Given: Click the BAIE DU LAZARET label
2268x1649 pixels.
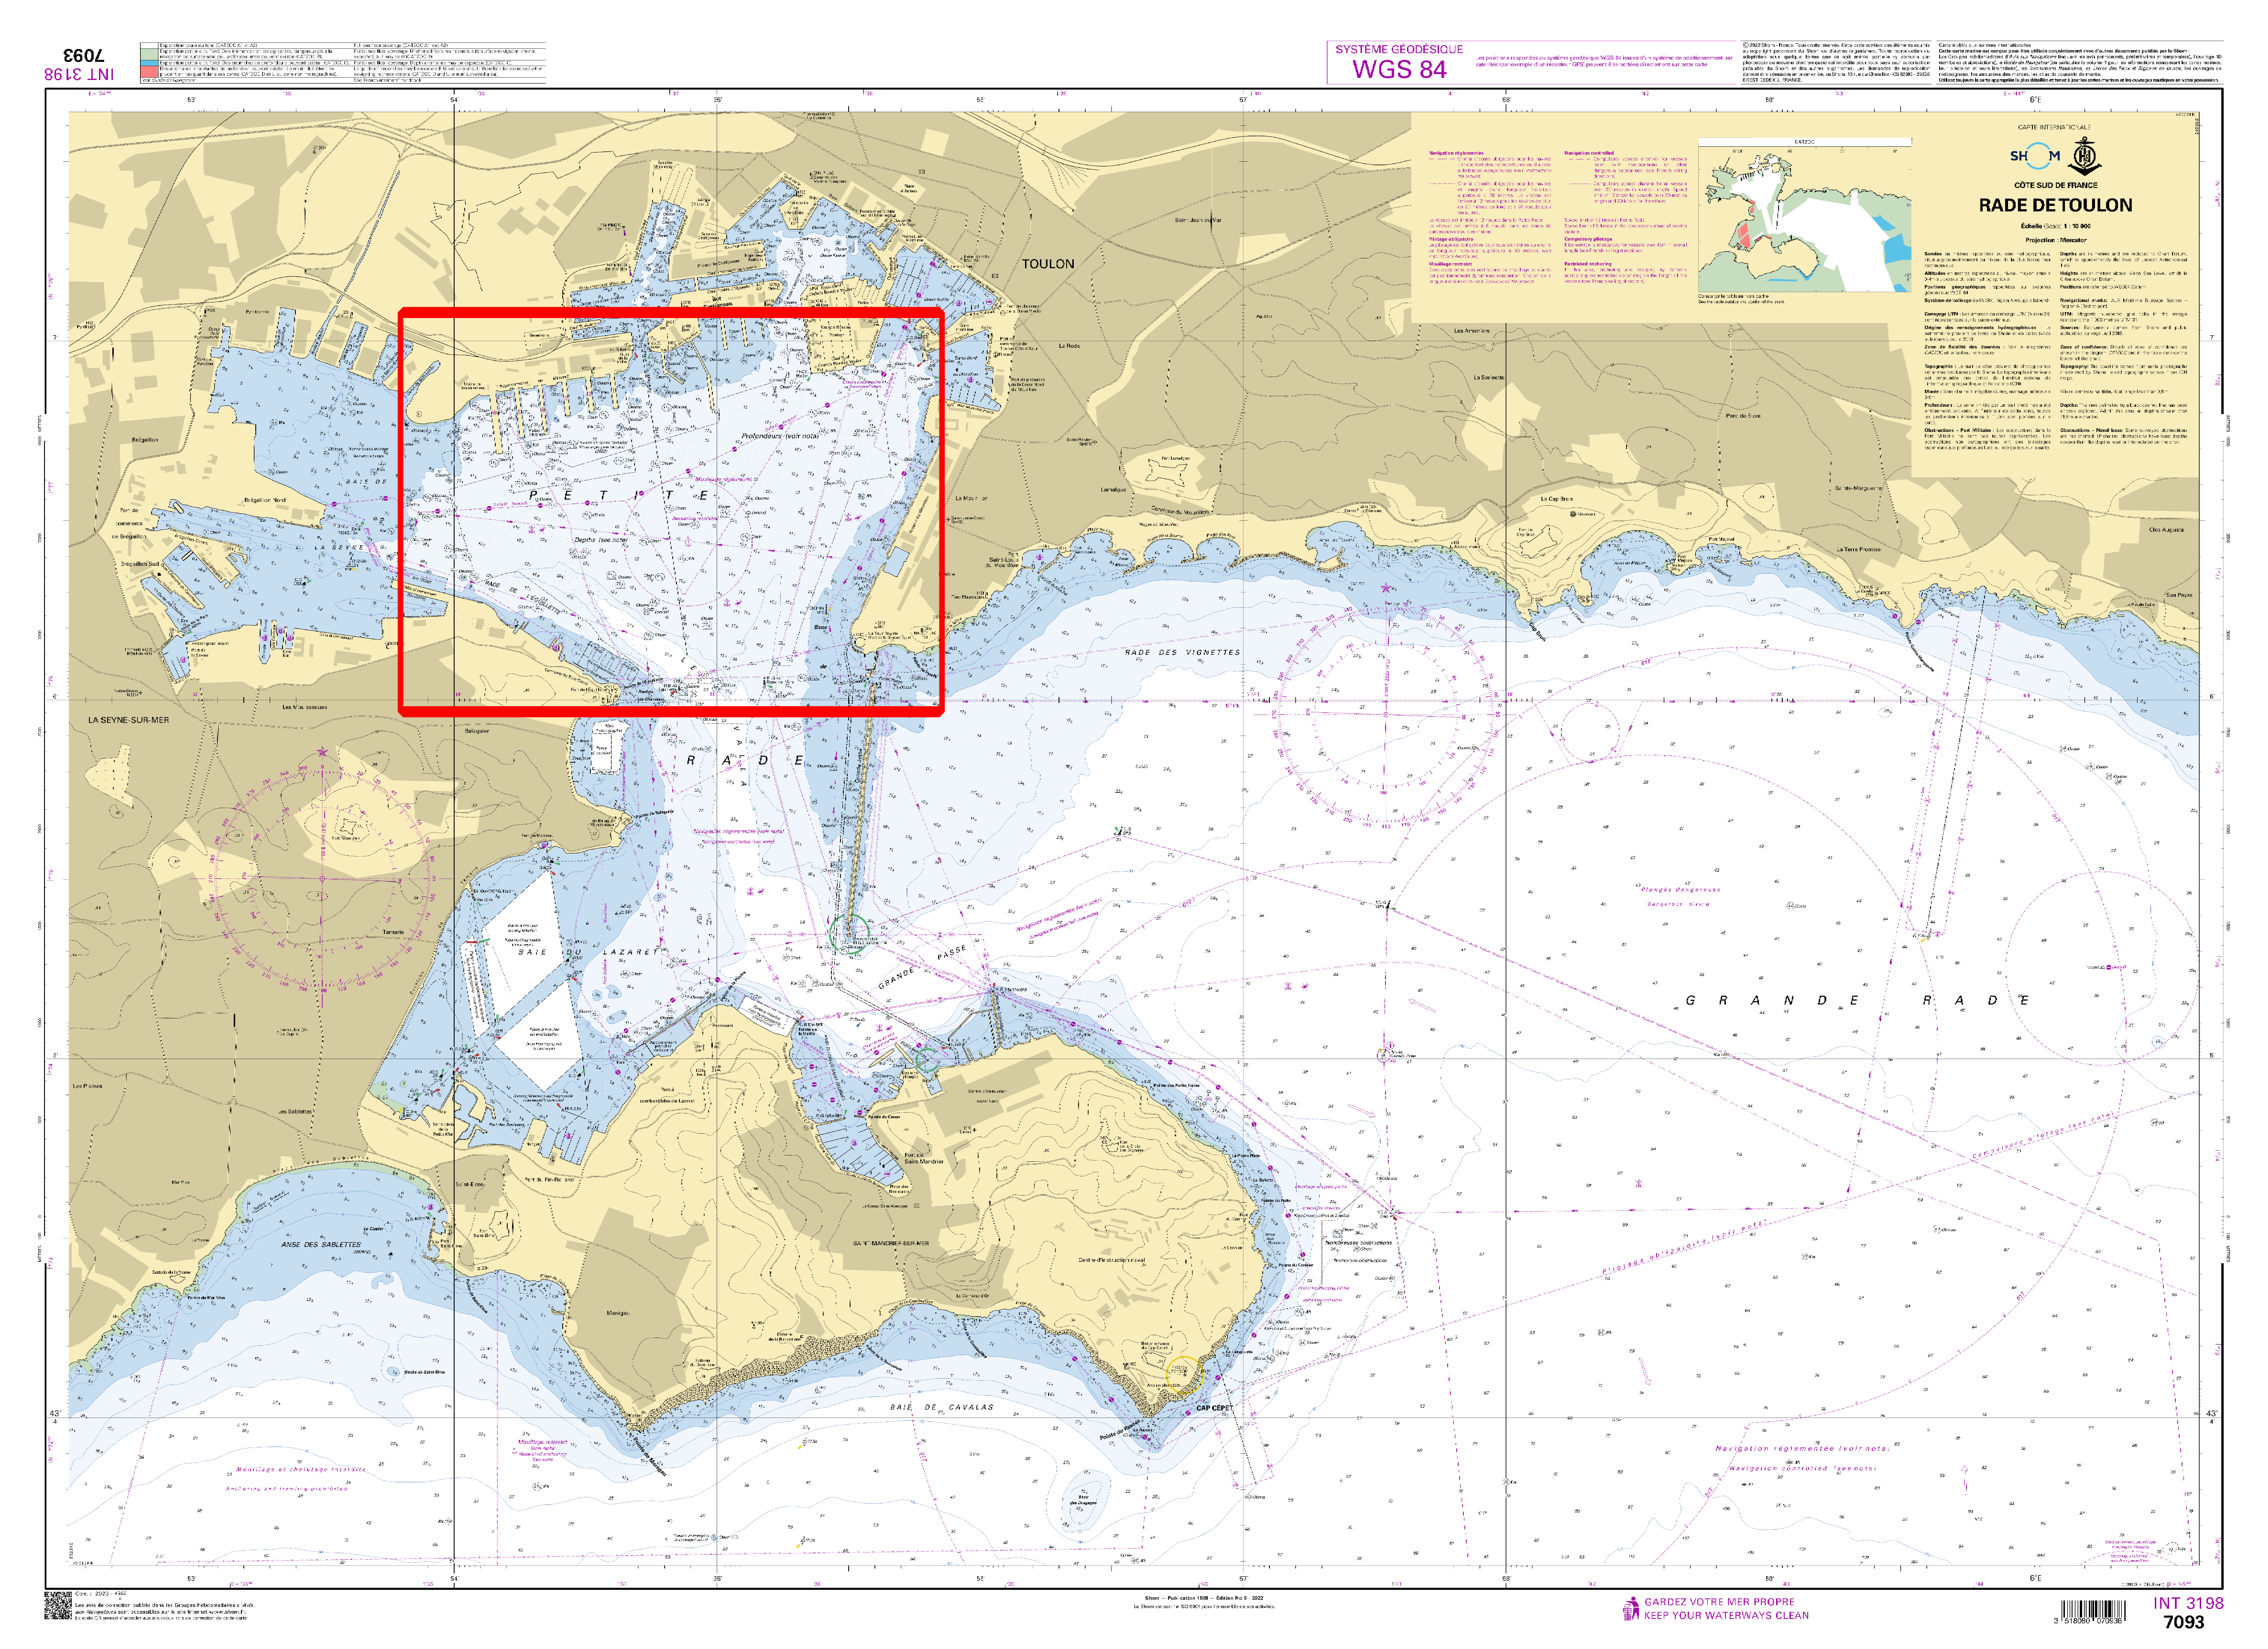Looking at the screenshot, I should 573,952.
